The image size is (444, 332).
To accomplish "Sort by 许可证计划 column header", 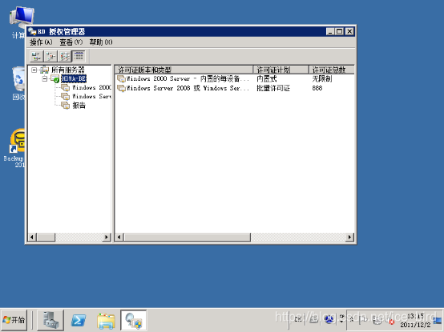I will (x=281, y=70).
